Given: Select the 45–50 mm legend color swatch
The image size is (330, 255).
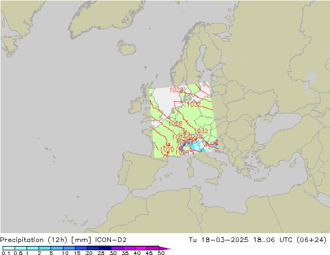Looking at the screenshot, I should pyautogui.click(x=153, y=248).
